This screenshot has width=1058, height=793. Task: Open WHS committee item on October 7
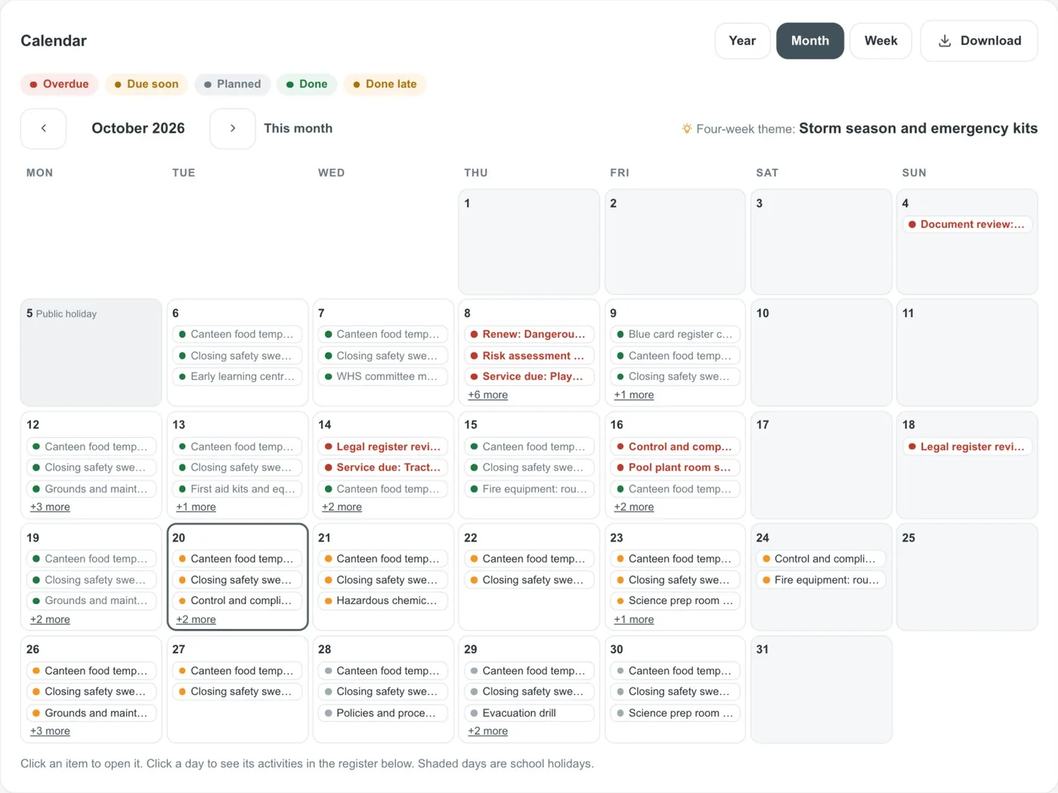tap(383, 376)
